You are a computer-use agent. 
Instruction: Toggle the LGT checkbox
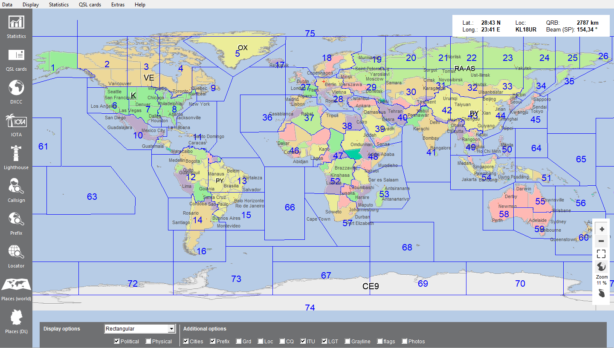324,341
